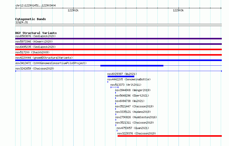The height and width of the screenshot is (146, 229).
Task: Click the purple nsv5973346 bar
Action: [x=118, y=44]
